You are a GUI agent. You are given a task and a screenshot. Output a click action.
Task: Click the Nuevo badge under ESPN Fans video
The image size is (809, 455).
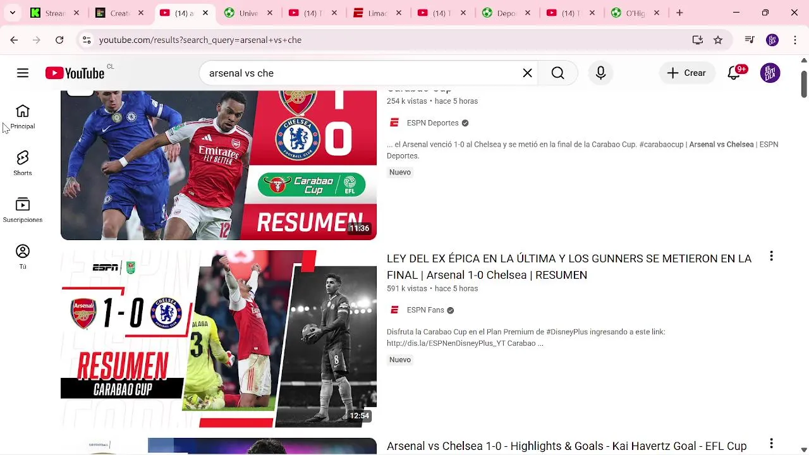[400, 360]
